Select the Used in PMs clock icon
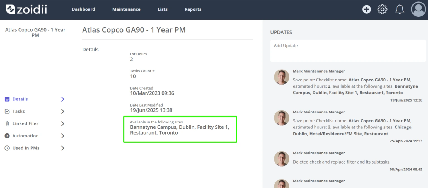The width and height of the screenshot is (428, 188). (7, 148)
